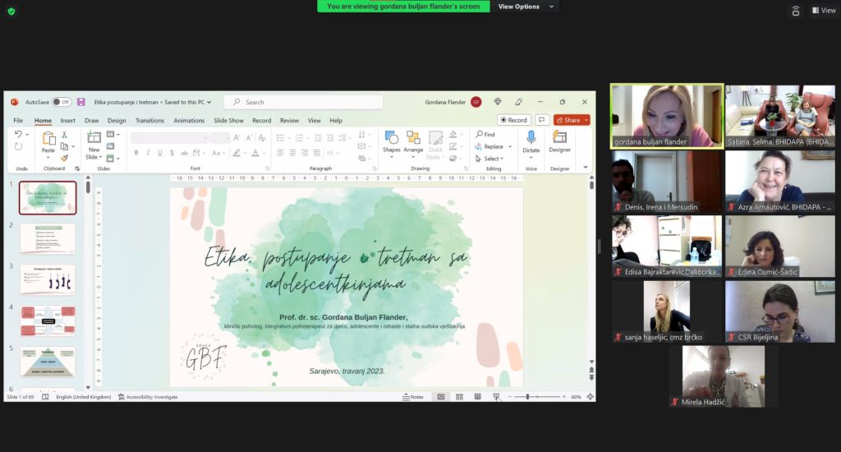This screenshot has width=841, height=452.
Task: Insert a New Slide
Action: click(x=94, y=143)
